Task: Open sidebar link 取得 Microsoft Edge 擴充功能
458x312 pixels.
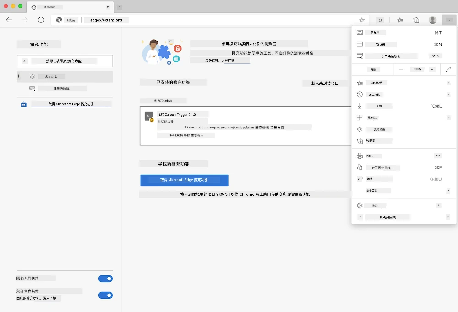Action: pos(71,104)
